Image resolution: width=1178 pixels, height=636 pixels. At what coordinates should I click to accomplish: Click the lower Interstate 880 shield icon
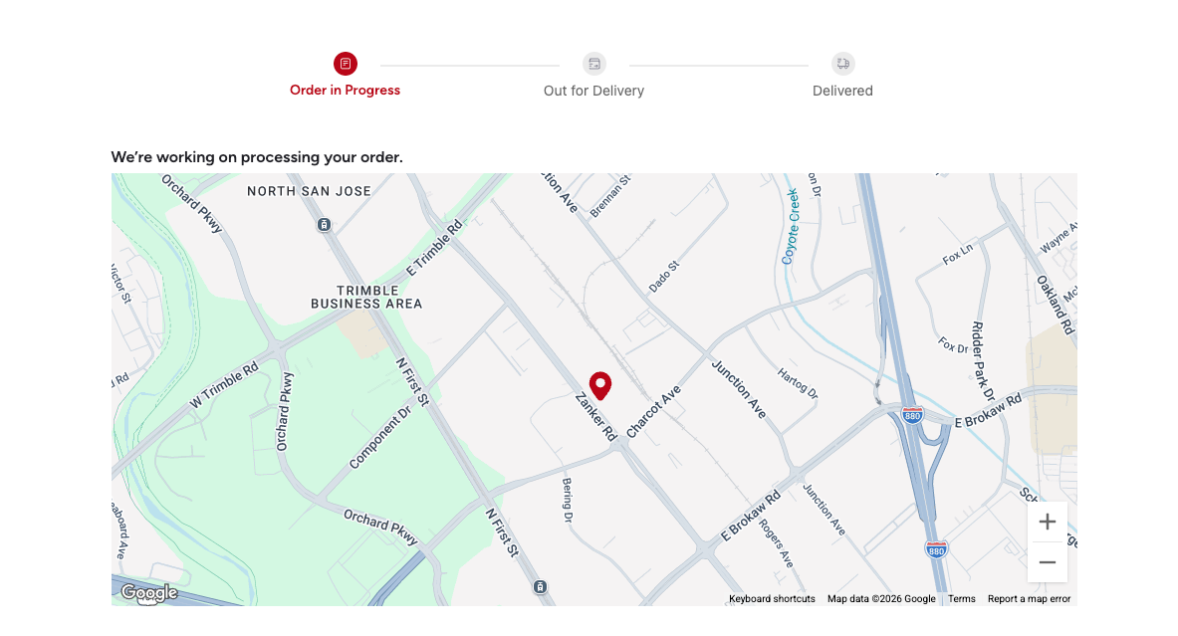(935, 550)
